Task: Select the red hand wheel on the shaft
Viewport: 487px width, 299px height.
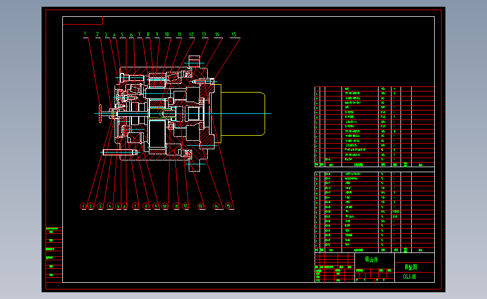Action: tap(101, 113)
